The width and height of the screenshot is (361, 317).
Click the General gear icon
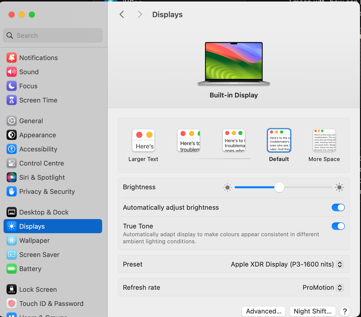(12, 121)
